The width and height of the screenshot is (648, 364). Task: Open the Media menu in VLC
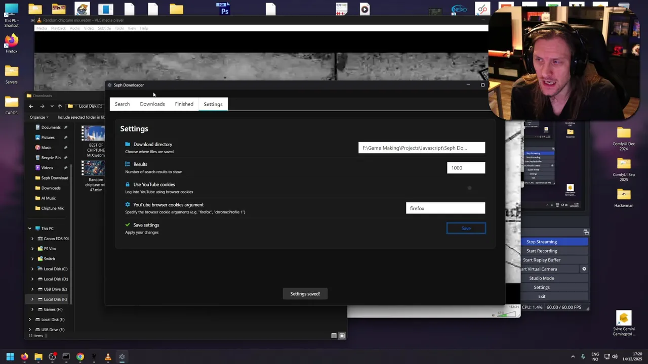[x=42, y=28]
